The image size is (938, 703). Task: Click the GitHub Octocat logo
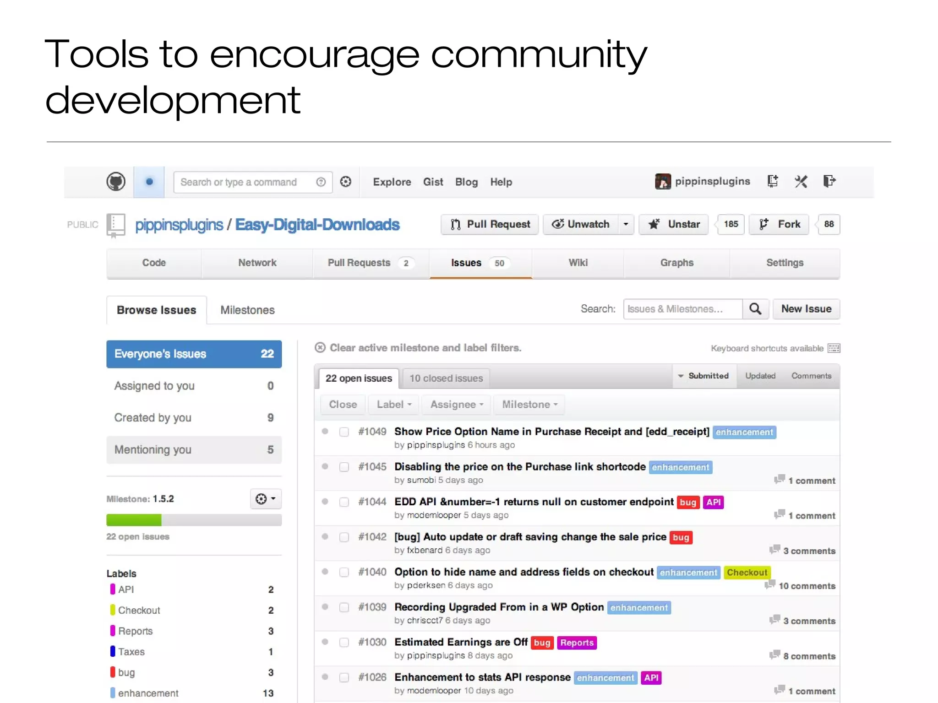click(x=116, y=182)
